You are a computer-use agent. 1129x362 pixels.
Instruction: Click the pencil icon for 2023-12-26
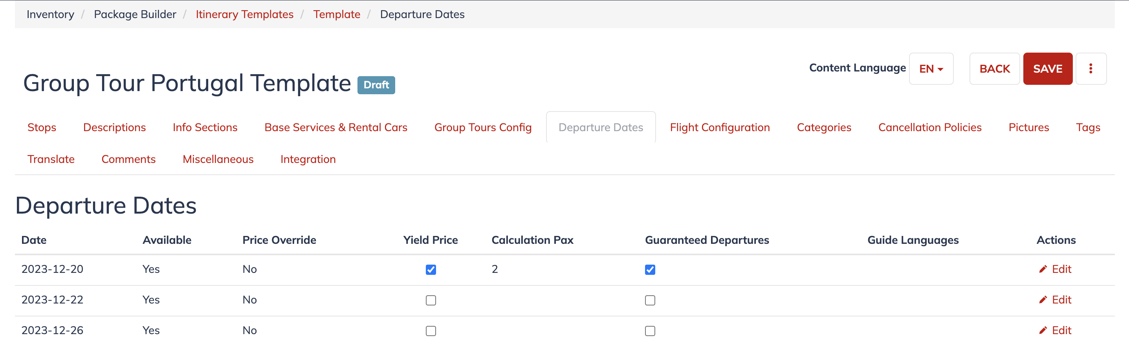(1043, 331)
